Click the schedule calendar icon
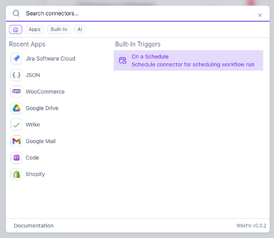This screenshot has height=238, width=274. (x=123, y=60)
